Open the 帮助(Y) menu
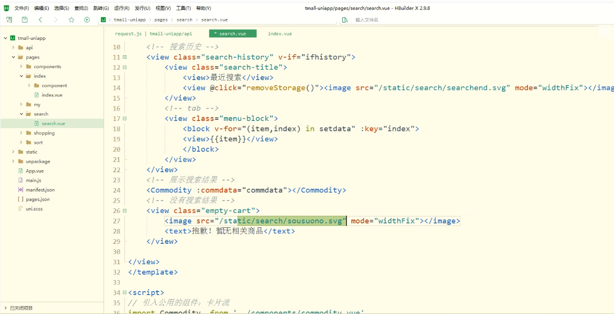Image resolution: width=614 pixels, height=314 pixels. 204,8
